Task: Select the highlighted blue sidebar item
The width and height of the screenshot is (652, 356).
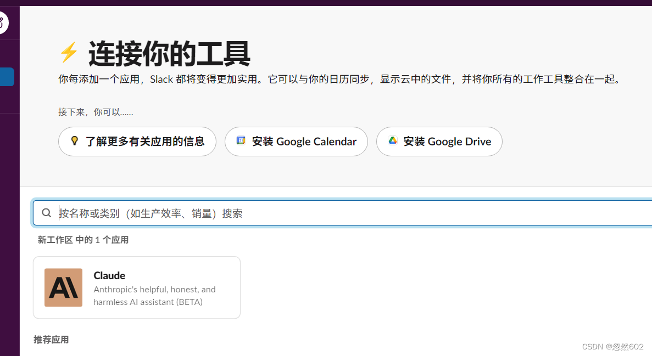Action: pos(7,77)
